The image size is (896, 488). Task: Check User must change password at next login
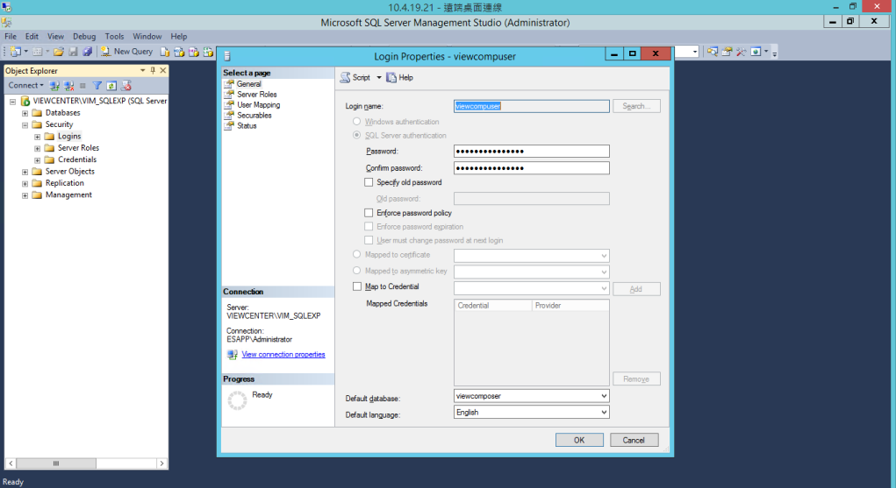tap(369, 240)
